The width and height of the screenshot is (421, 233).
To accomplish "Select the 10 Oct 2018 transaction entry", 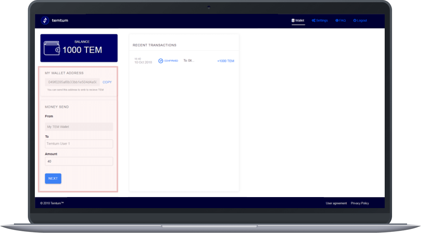I will pyautogui.click(x=143, y=61).
